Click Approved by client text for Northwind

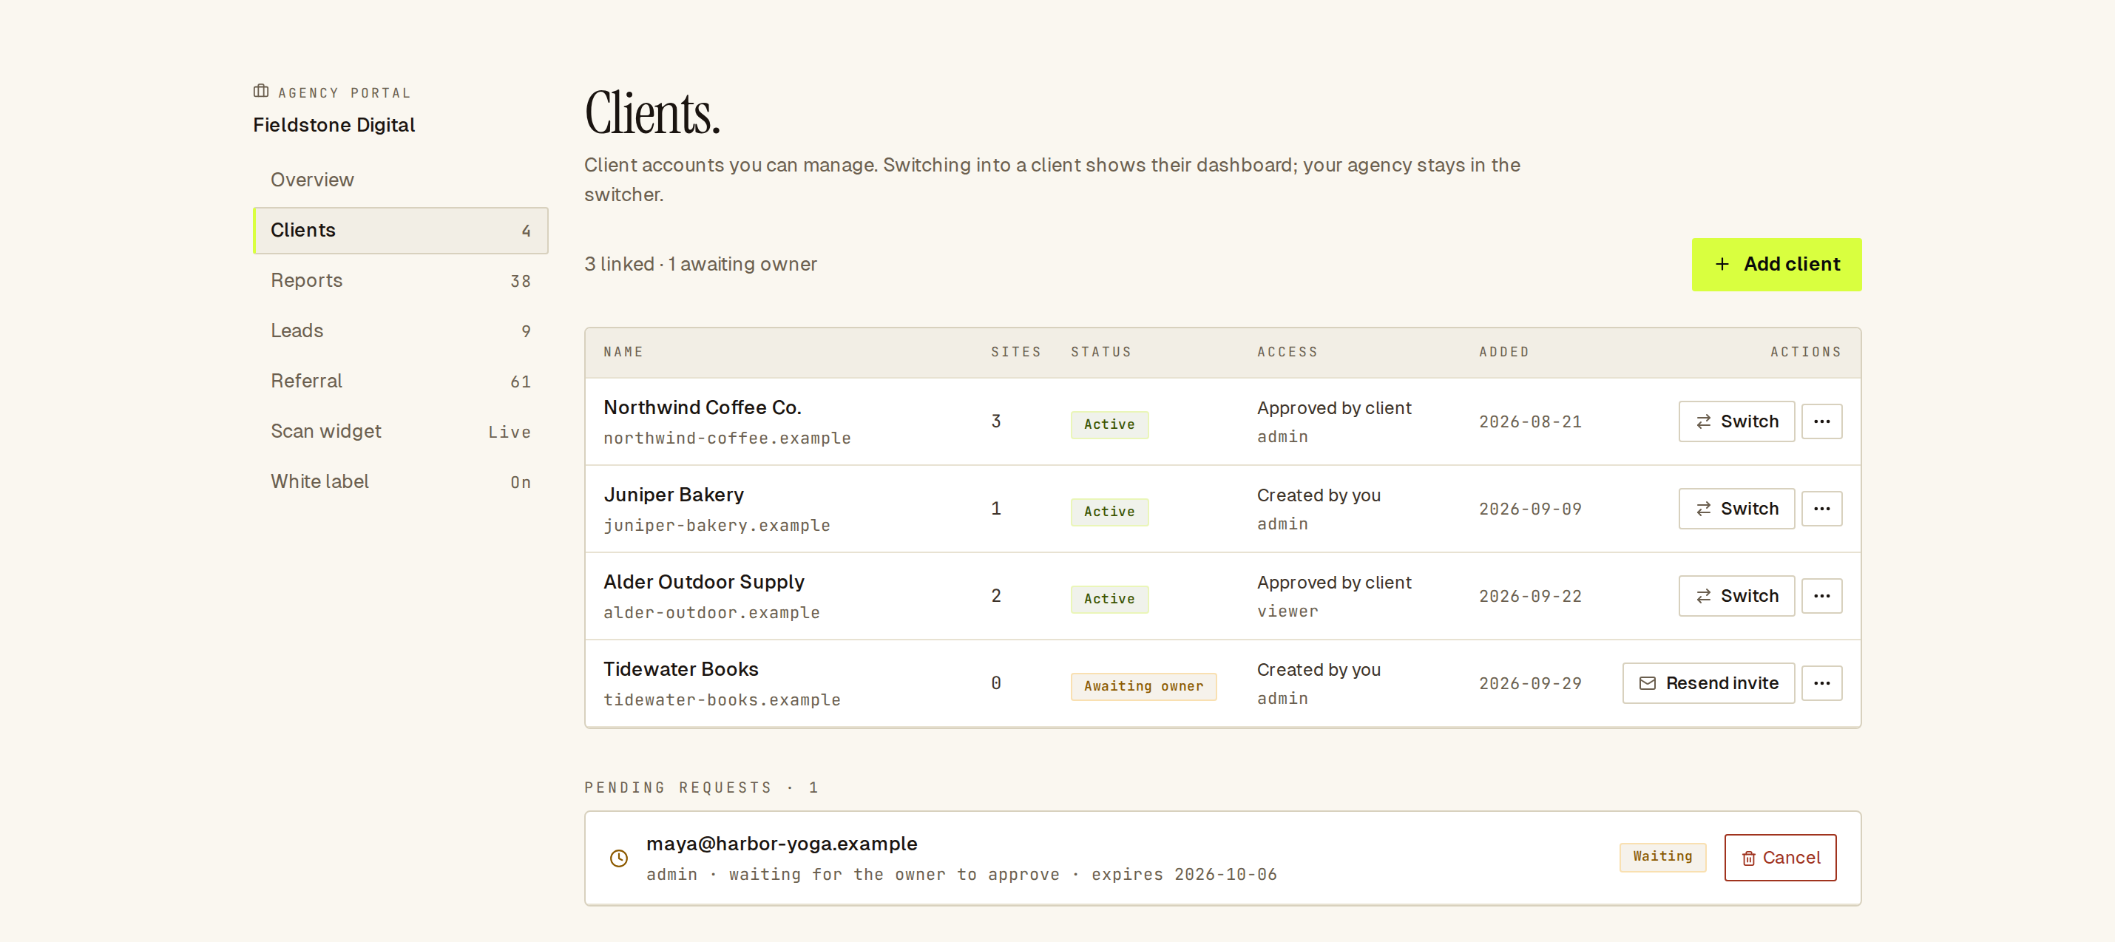tap(1334, 408)
